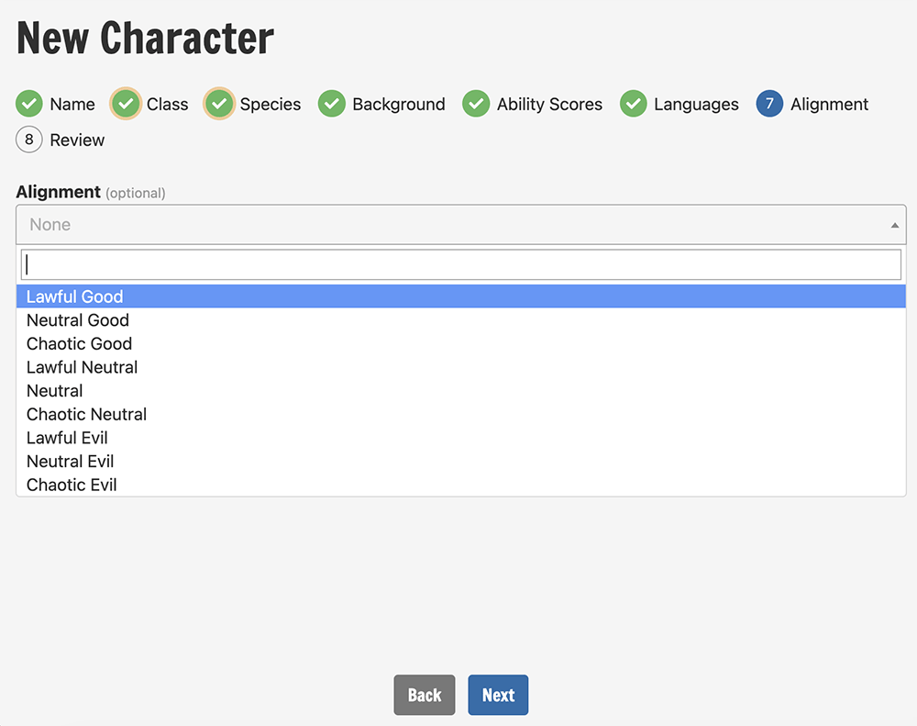Go to the Background step label

coord(399,105)
